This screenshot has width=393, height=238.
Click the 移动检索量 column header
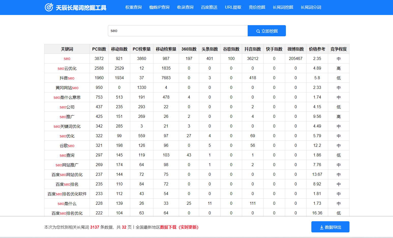(x=166, y=49)
